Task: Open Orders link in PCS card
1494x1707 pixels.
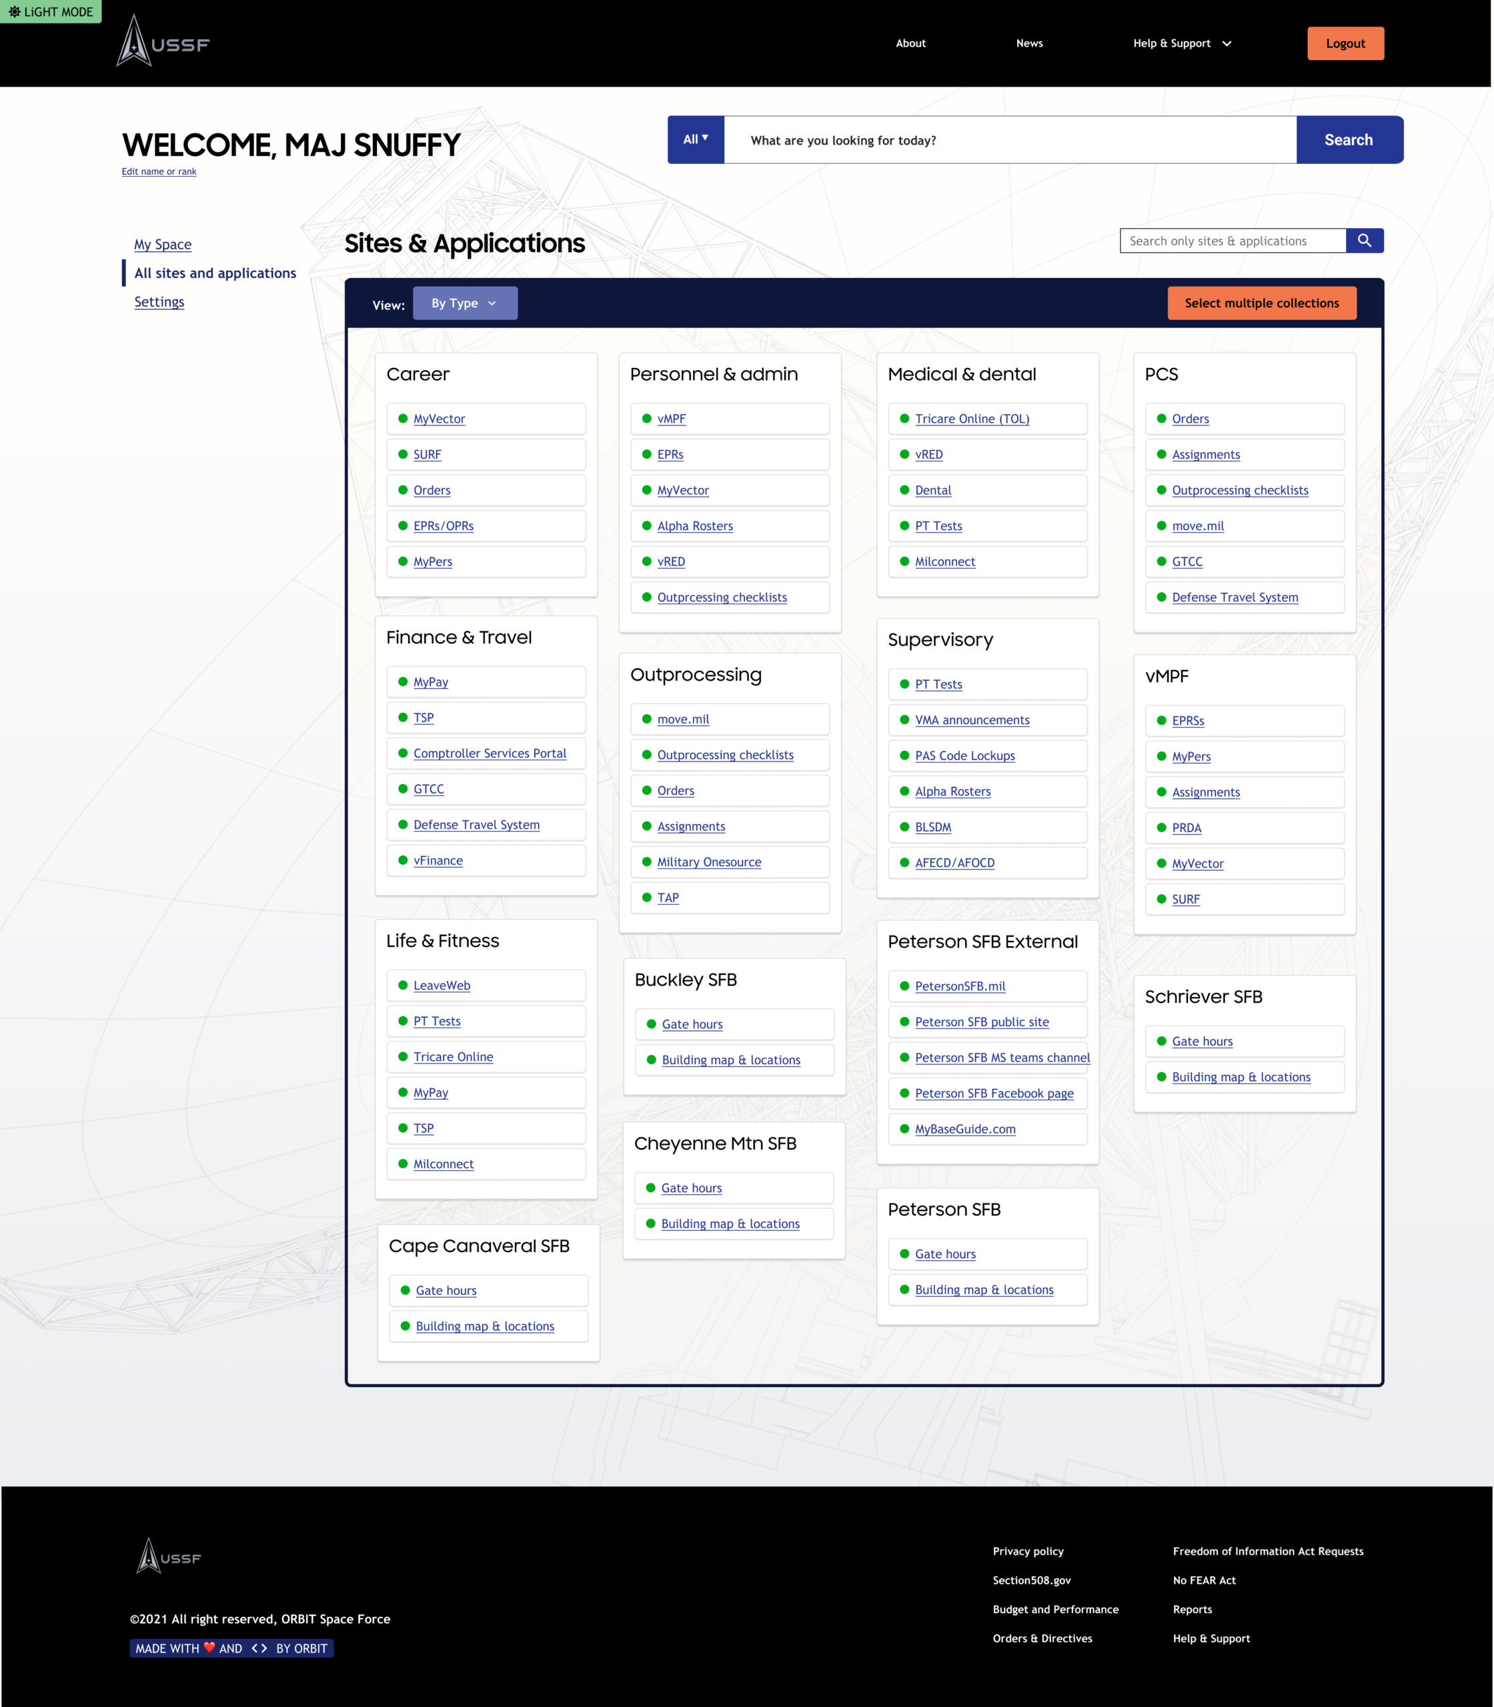Action: [1190, 419]
